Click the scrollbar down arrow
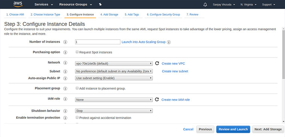The image size is (285, 137). click(x=283, y=121)
